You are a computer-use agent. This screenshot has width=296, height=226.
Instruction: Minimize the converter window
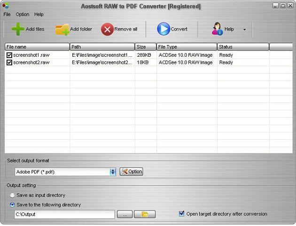[275, 6]
